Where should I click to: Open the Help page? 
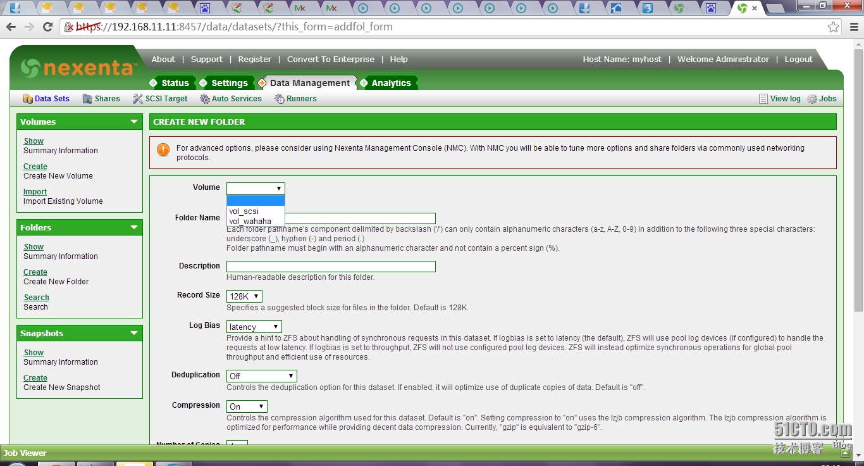pyautogui.click(x=398, y=59)
